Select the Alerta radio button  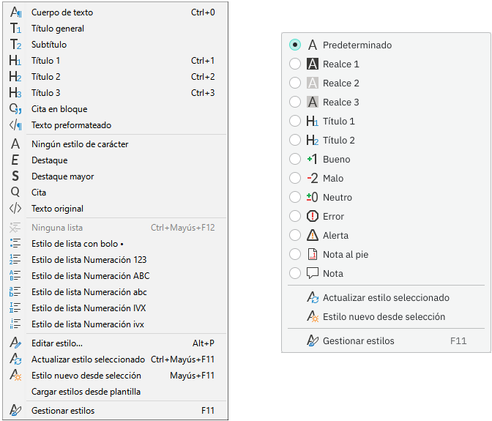[x=295, y=235]
